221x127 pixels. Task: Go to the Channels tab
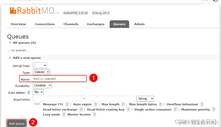pyautogui.click(x=71, y=24)
